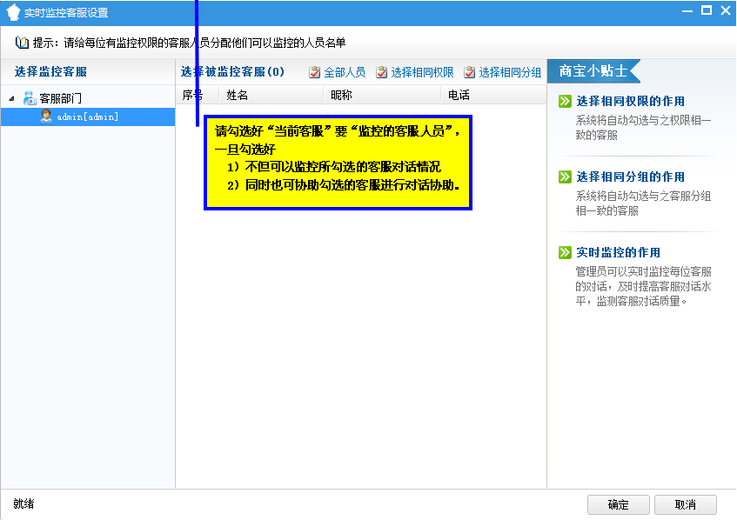Open the 选择相同分组的作用 tip link
Image resolution: width=737 pixels, height=520 pixels.
pos(630,177)
